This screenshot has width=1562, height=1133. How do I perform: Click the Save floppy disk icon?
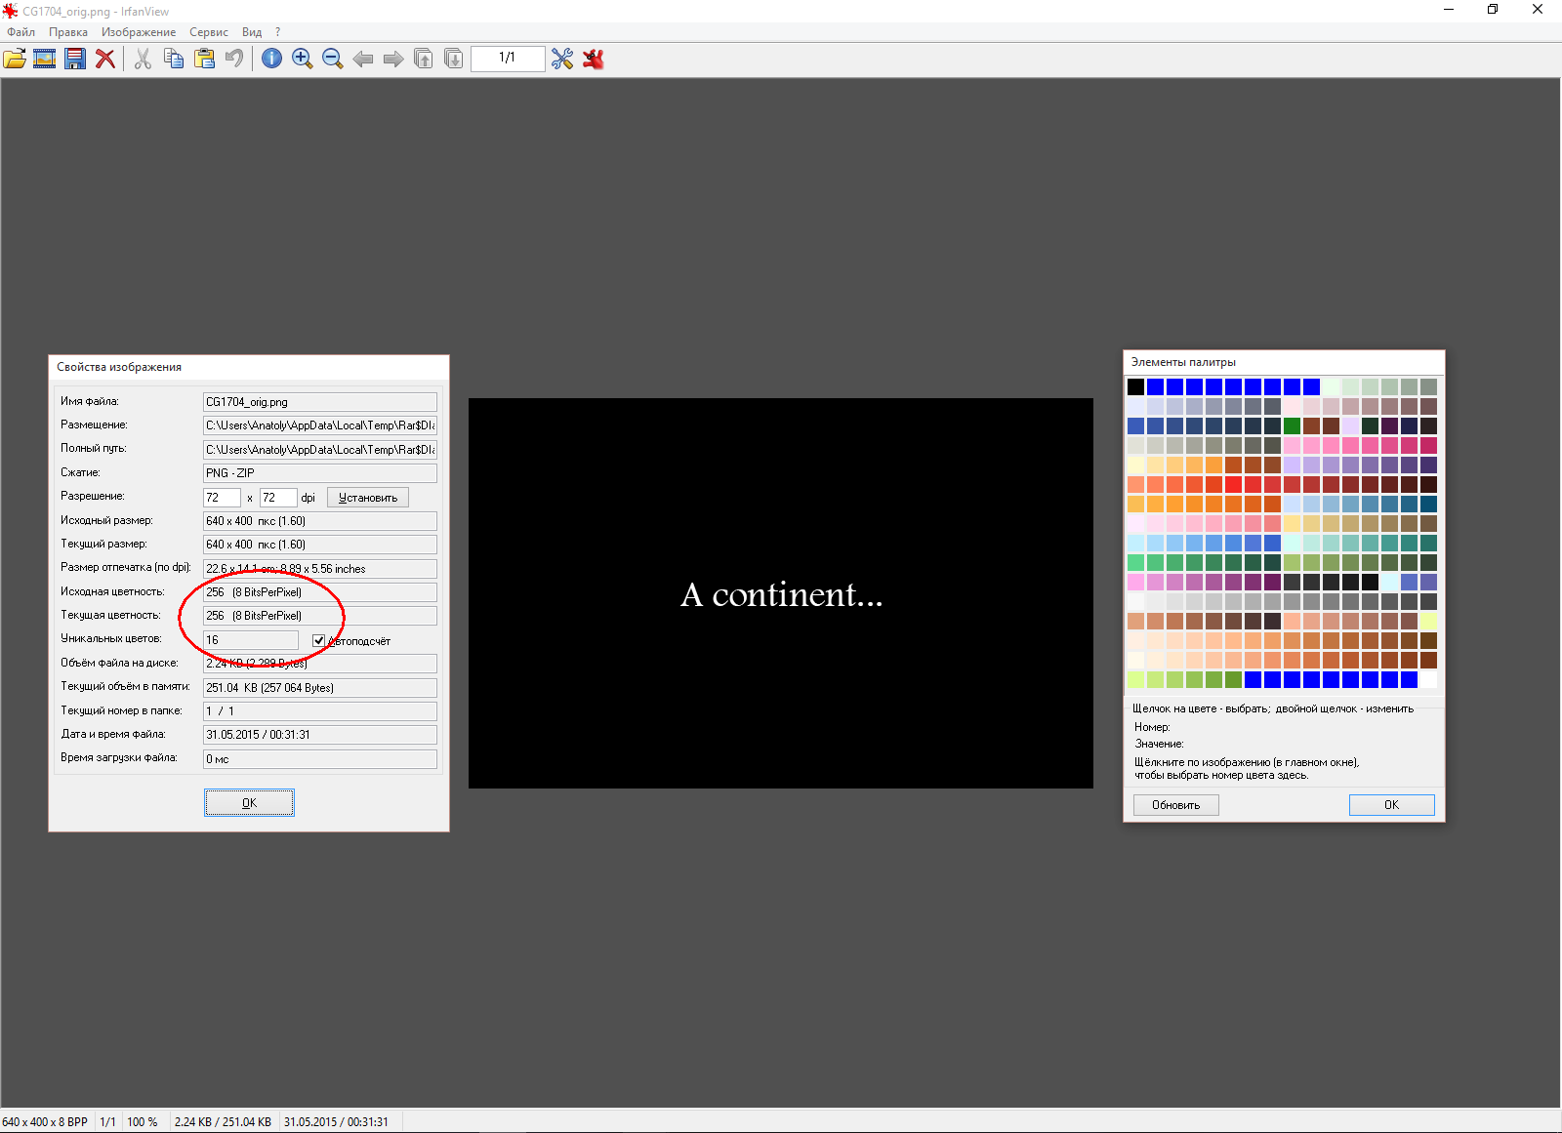(75, 59)
